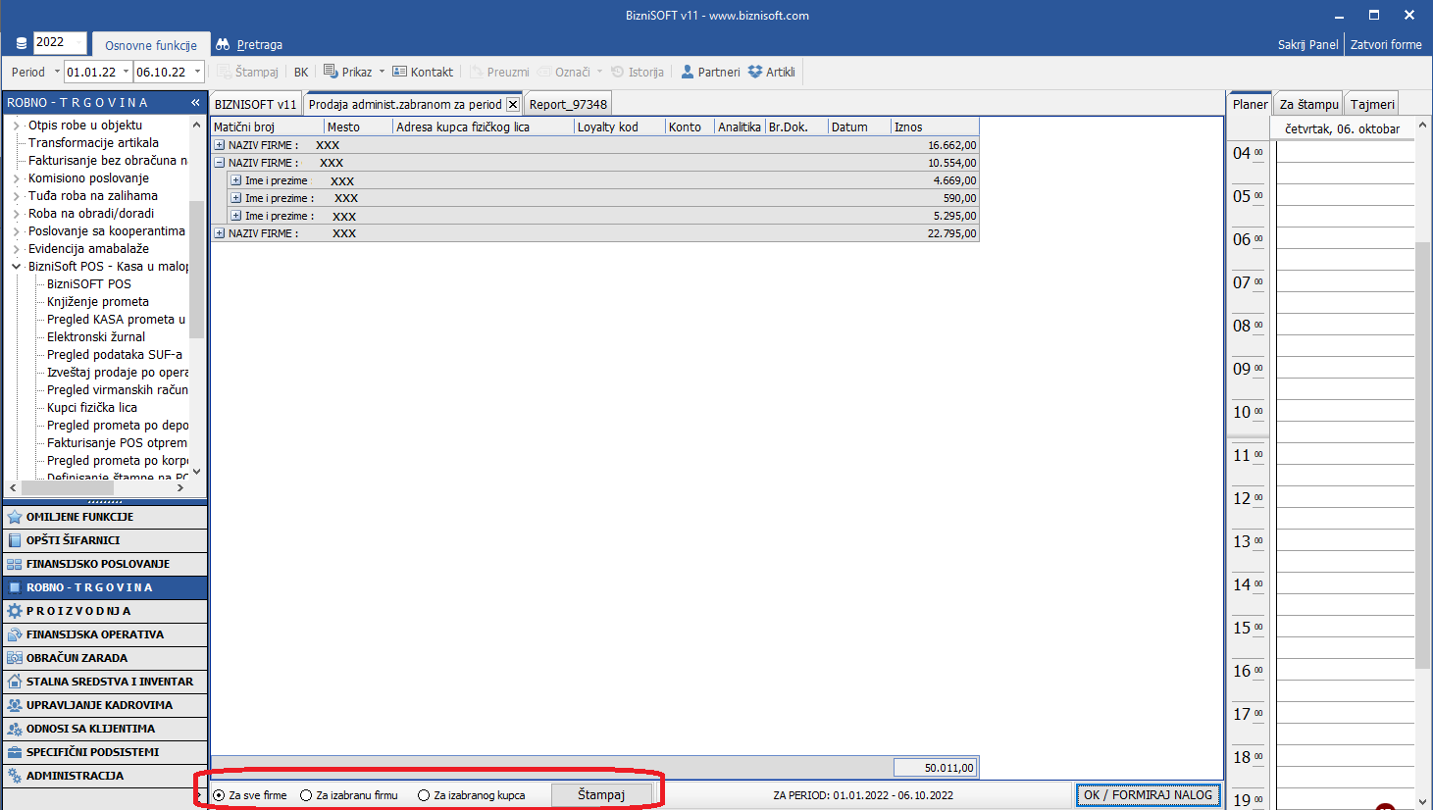The height and width of the screenshot is (810, 1433).
Task: Collapse the ROBNO - TRGOVINA panel with the double chevron
Action: pyautogui.click(x=195, y=103)
